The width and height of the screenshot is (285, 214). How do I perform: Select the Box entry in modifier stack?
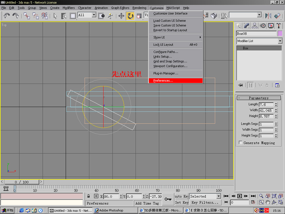[259, 48]
